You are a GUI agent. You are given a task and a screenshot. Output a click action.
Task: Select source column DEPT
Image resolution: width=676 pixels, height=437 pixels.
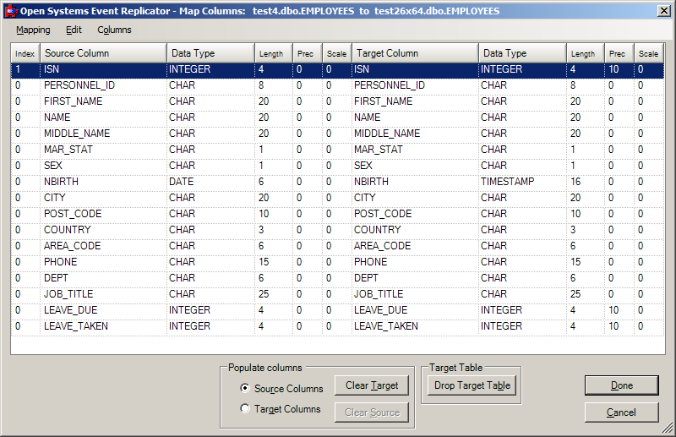tap(56, 277)
